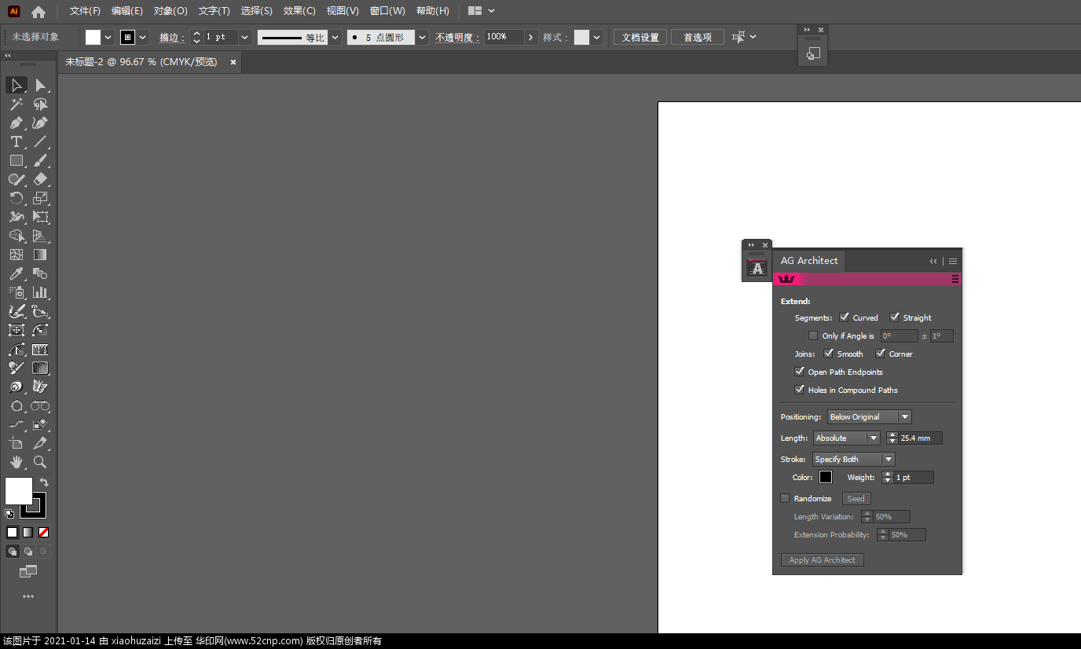Image resolution: width=1081 pixels, height=649 pixels.
Task: Select the Zoom magnifier tool
Action: (x=41, y=462)
